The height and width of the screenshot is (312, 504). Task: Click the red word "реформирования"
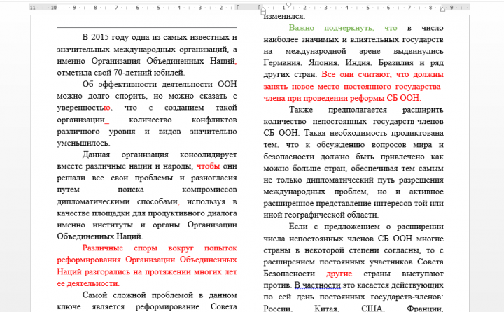tap(89, 260)
